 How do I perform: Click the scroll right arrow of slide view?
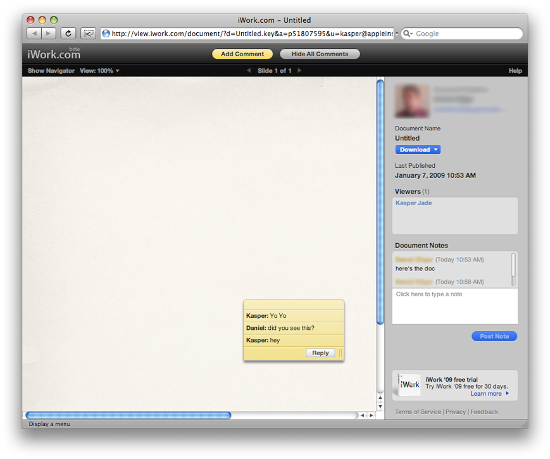(372, 415)
